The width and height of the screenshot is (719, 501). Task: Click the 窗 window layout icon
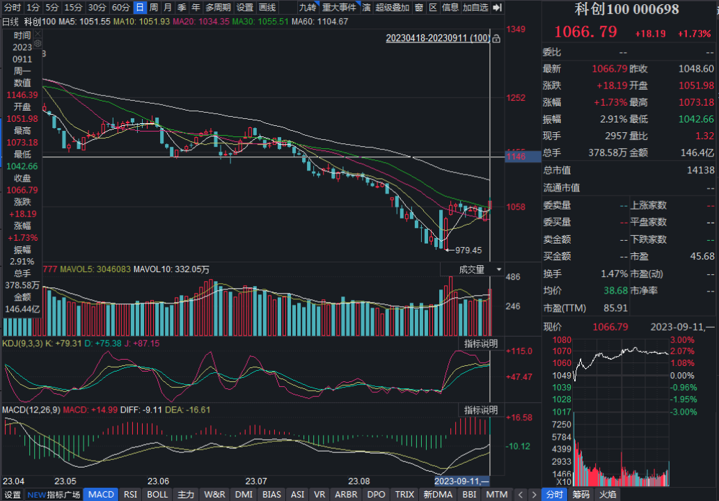coord(418,8)
